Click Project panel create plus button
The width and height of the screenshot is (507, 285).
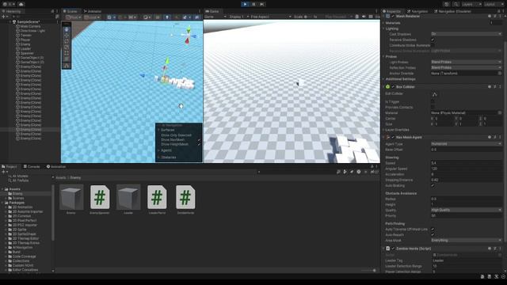[x=4, y=172]
